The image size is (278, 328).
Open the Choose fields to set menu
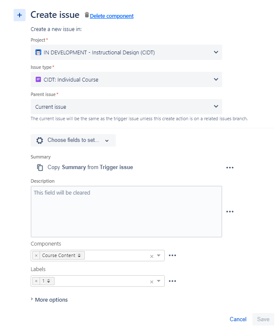pyautogui.click(x=73, y=140)
